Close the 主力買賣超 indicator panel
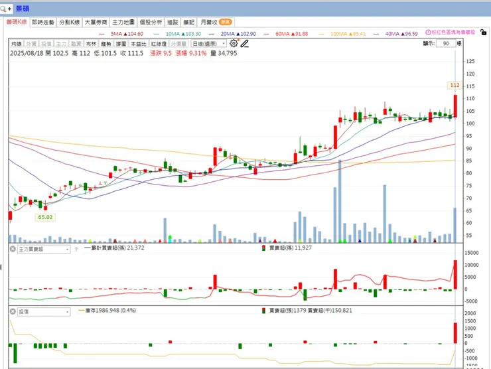Screen dimensions: 491x369 13,249
